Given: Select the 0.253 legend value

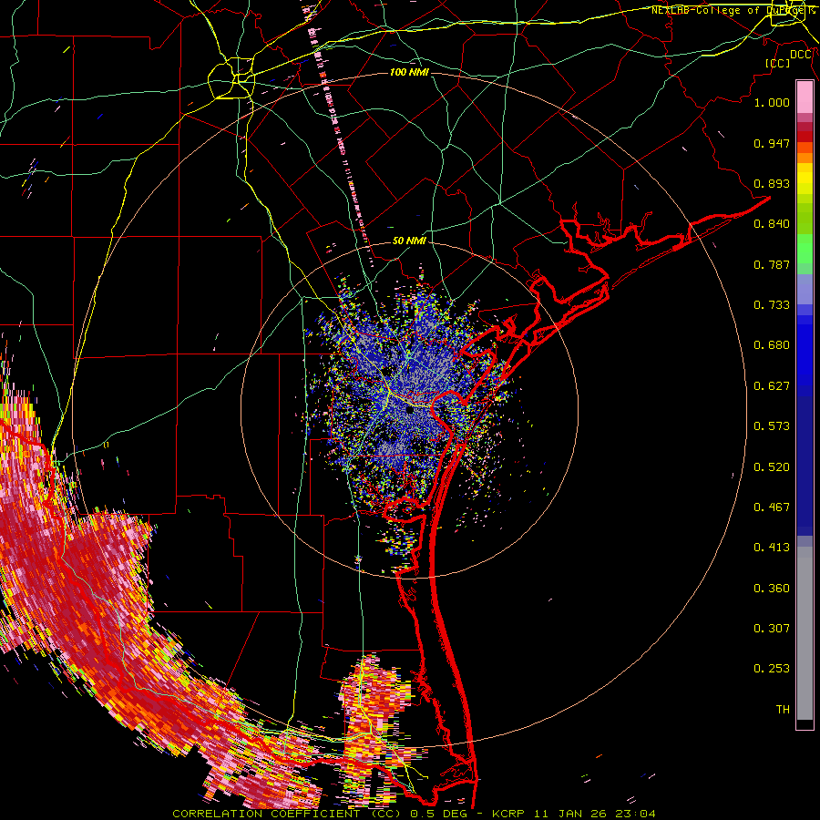Looking at the screenshot, I should (x=772, y=669).
